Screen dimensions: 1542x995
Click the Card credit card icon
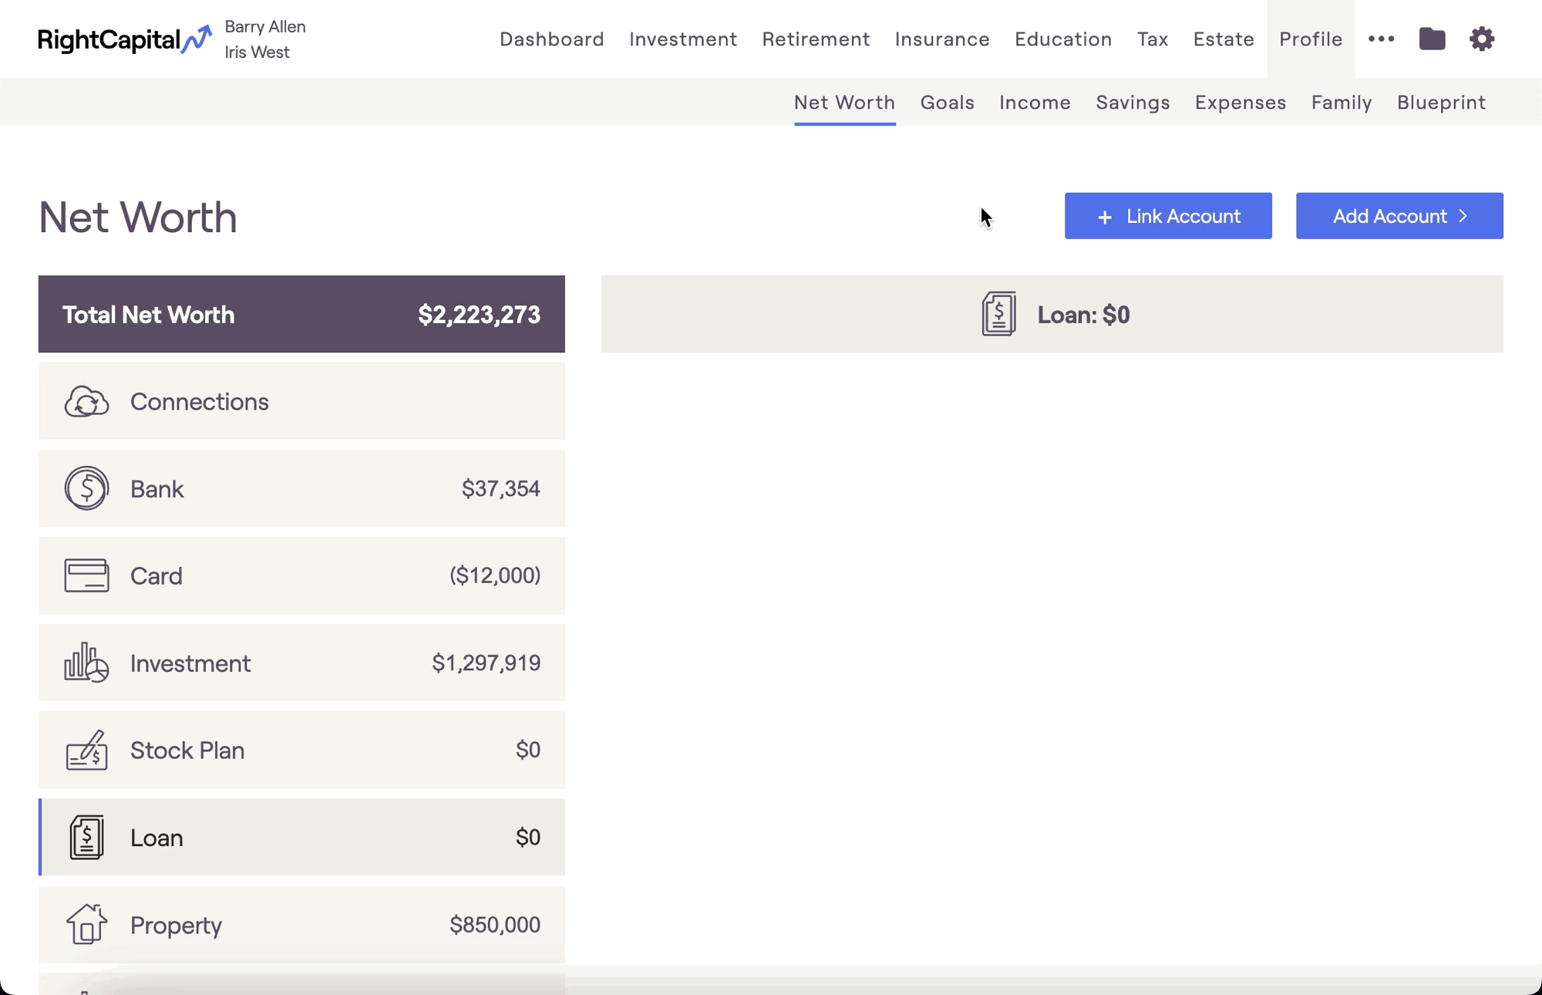coord(86,575)
